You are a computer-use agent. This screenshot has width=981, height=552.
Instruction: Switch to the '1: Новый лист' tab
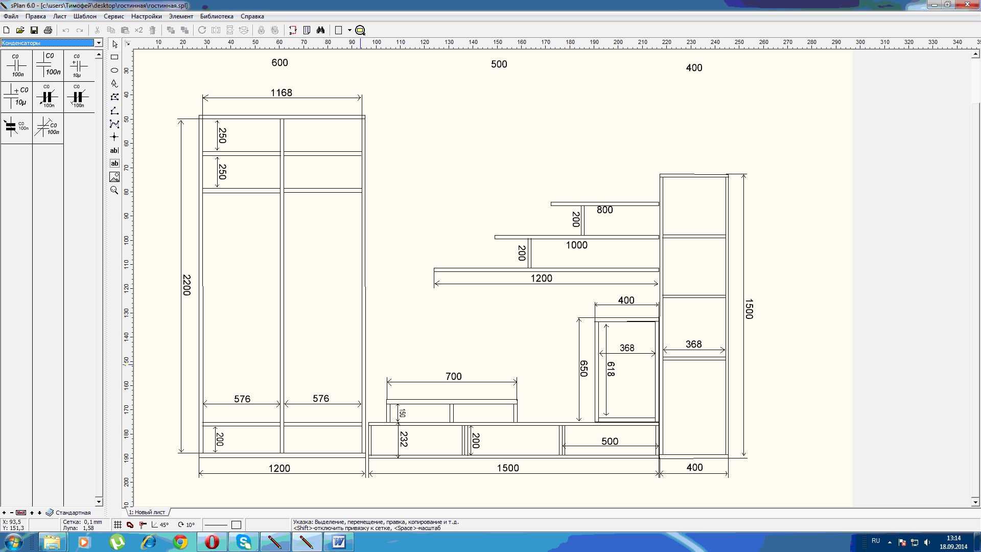147,512
